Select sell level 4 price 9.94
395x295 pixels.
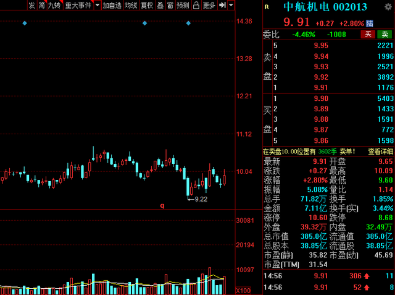(x=321, y=56)
